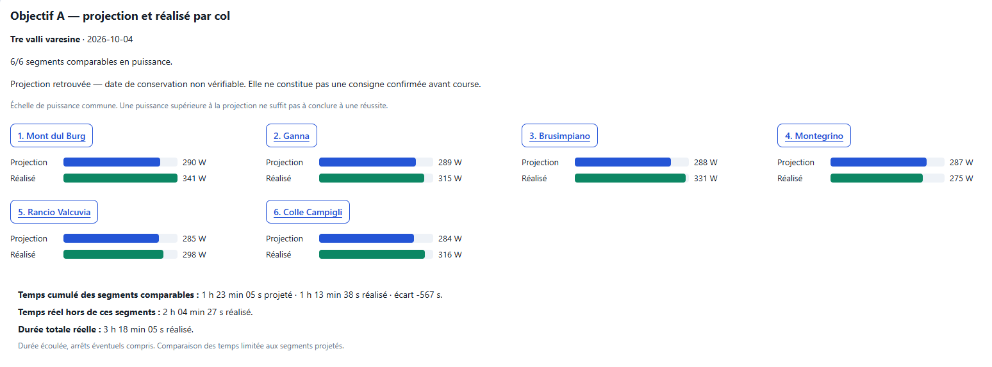The height and width of the screenshot is (367, 992).
Task: Click Brusimpiano projection bar at 288 W
Action: click(x=623, y=163)
